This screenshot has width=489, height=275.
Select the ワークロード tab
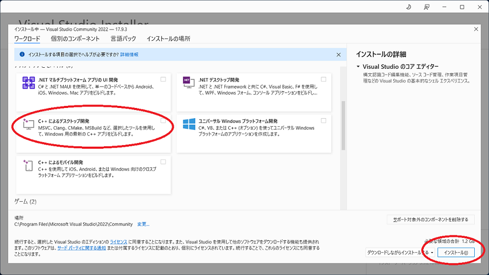[27, 39]
